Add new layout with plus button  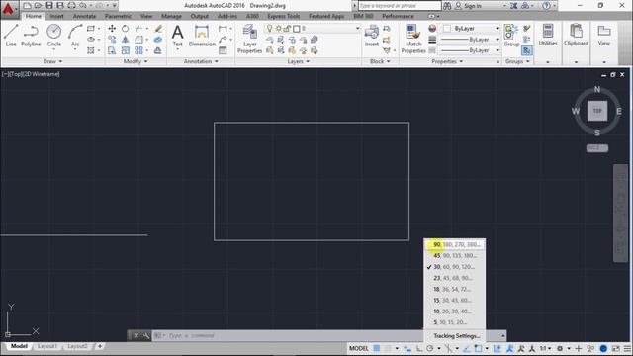click(100, 346)
